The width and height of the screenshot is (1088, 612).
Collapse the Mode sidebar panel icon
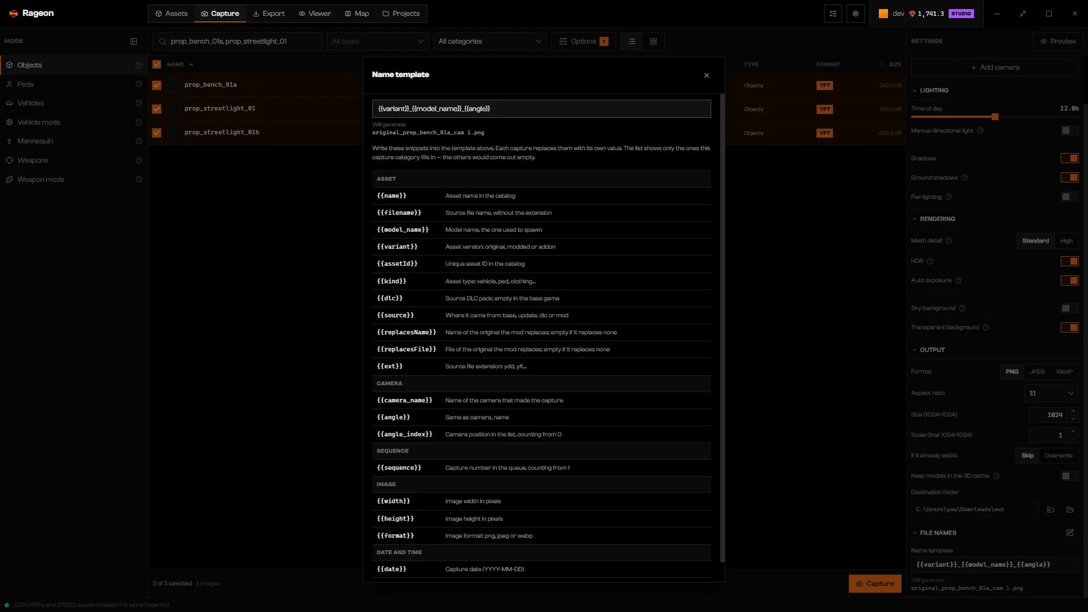coord(134,41)
